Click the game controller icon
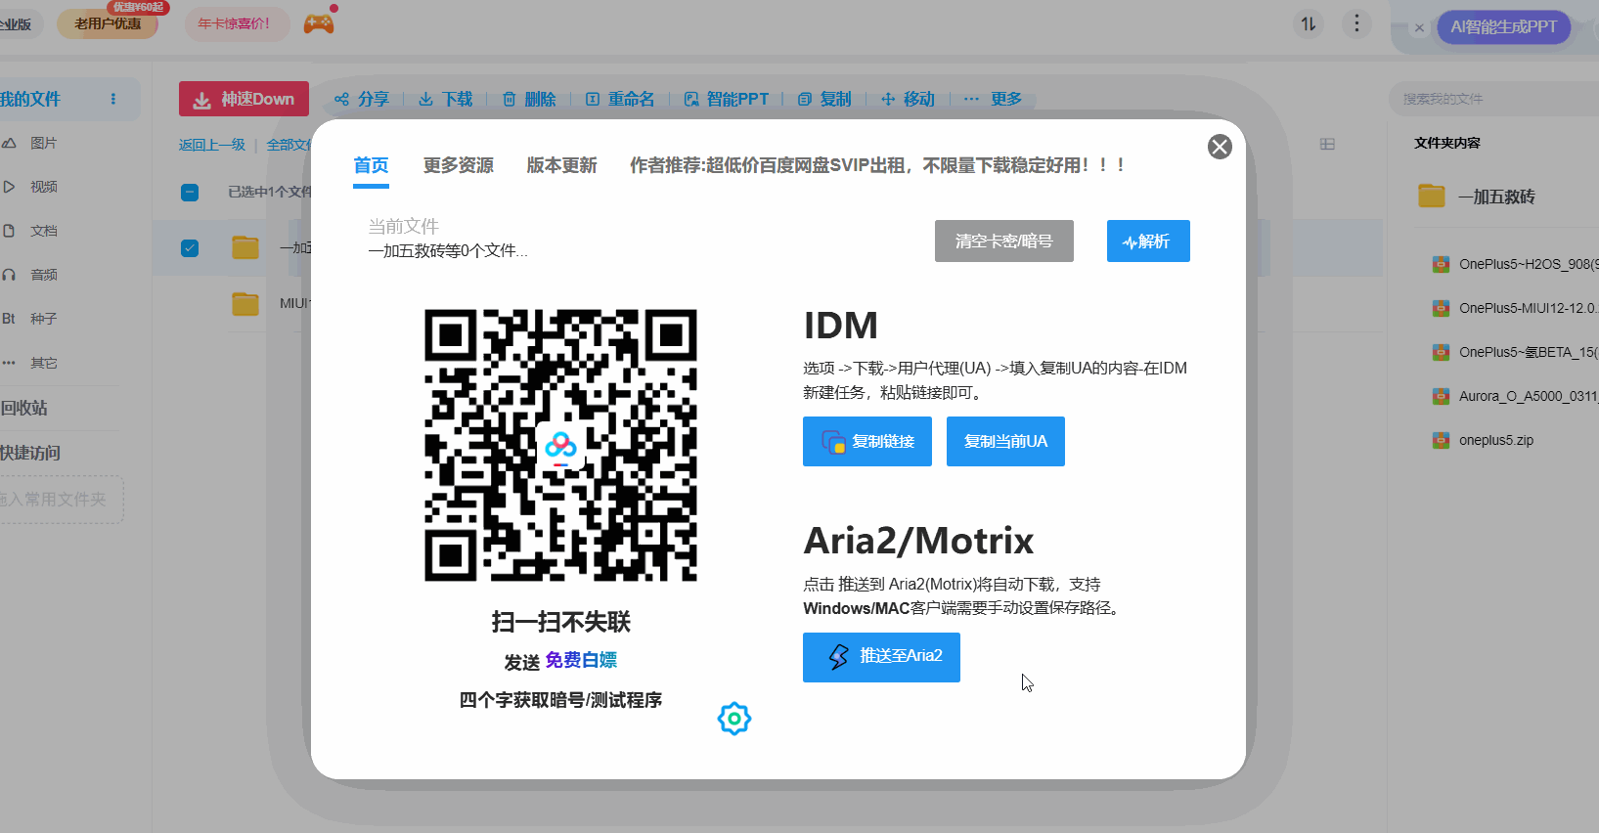 click(x=319, y=23)
